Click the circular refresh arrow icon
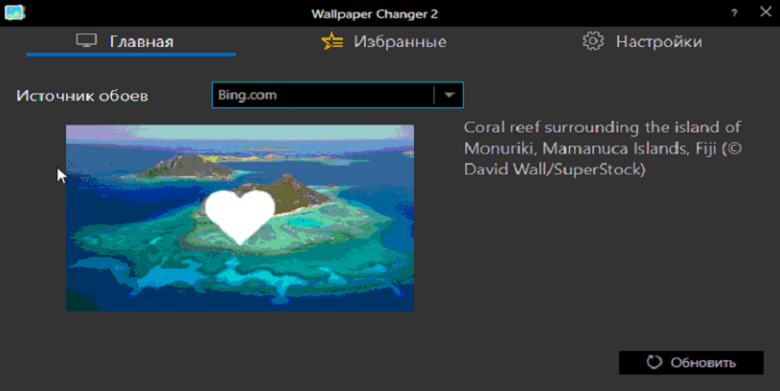 [x=655, y=362]
